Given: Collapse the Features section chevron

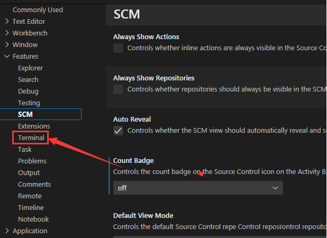Looking at the screenshot, I should [x=7, y=57].
